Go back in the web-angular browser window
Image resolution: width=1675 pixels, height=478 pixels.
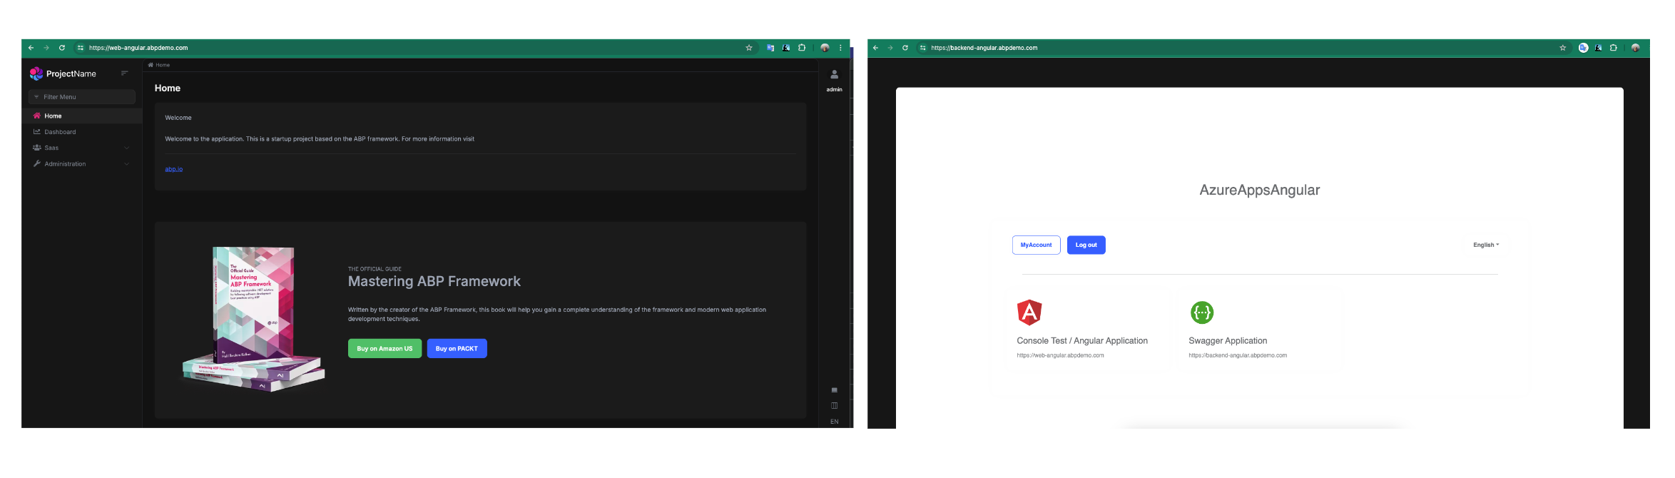(31, 48)
